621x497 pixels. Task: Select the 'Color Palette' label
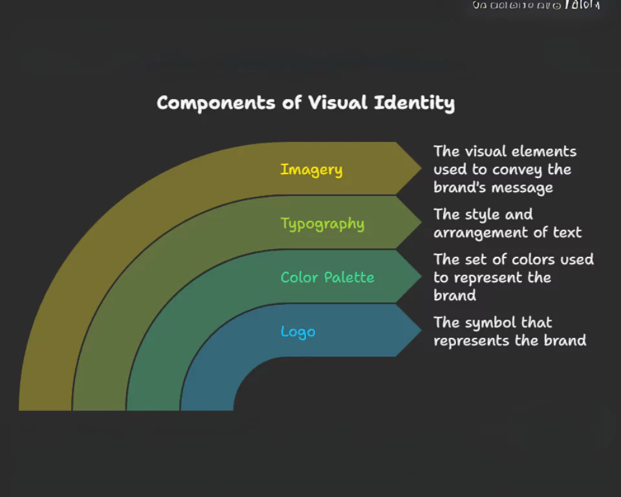tap(327, 278)
